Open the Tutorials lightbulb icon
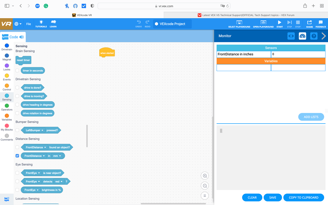This screenshot has height=205, width=328. (x=41, y=22)
